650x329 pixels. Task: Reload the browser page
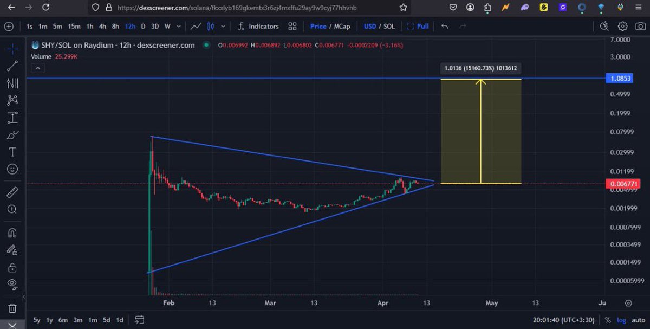(46, 8)
